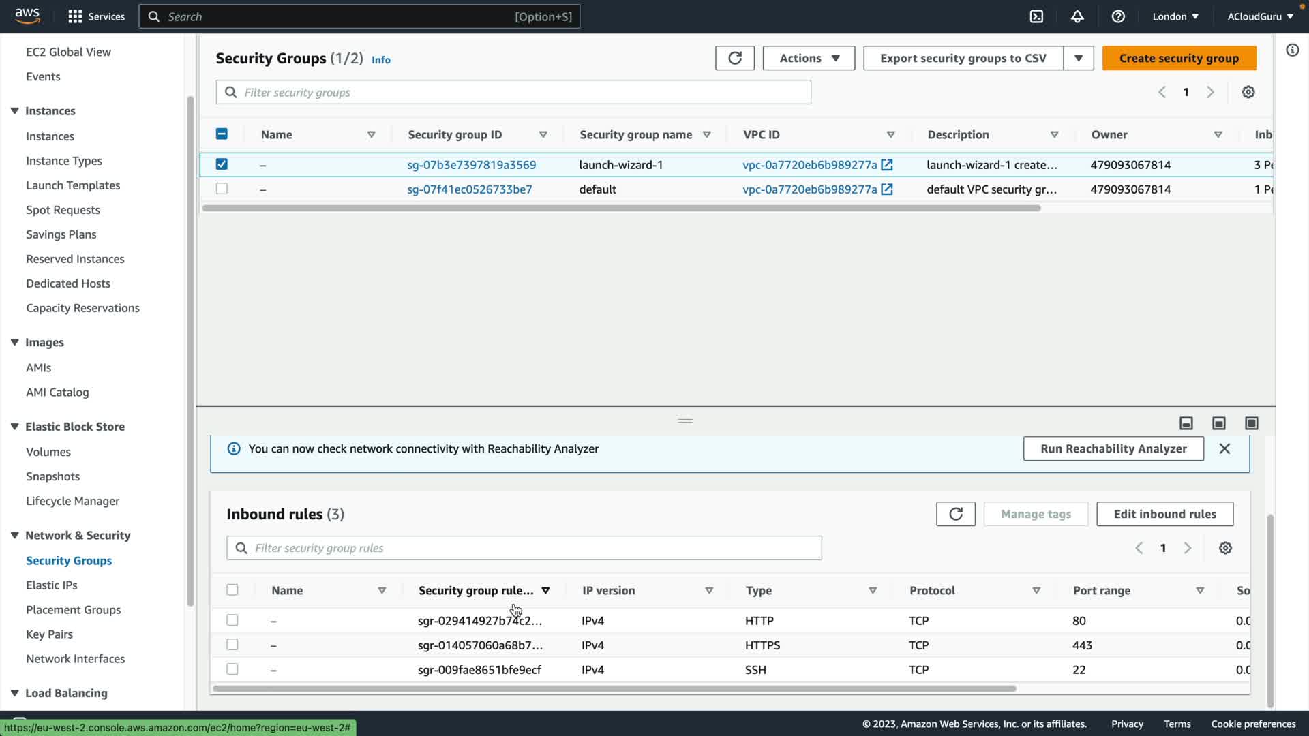
Task: Refresh the inbound rules table
Action: pos(955,514)
